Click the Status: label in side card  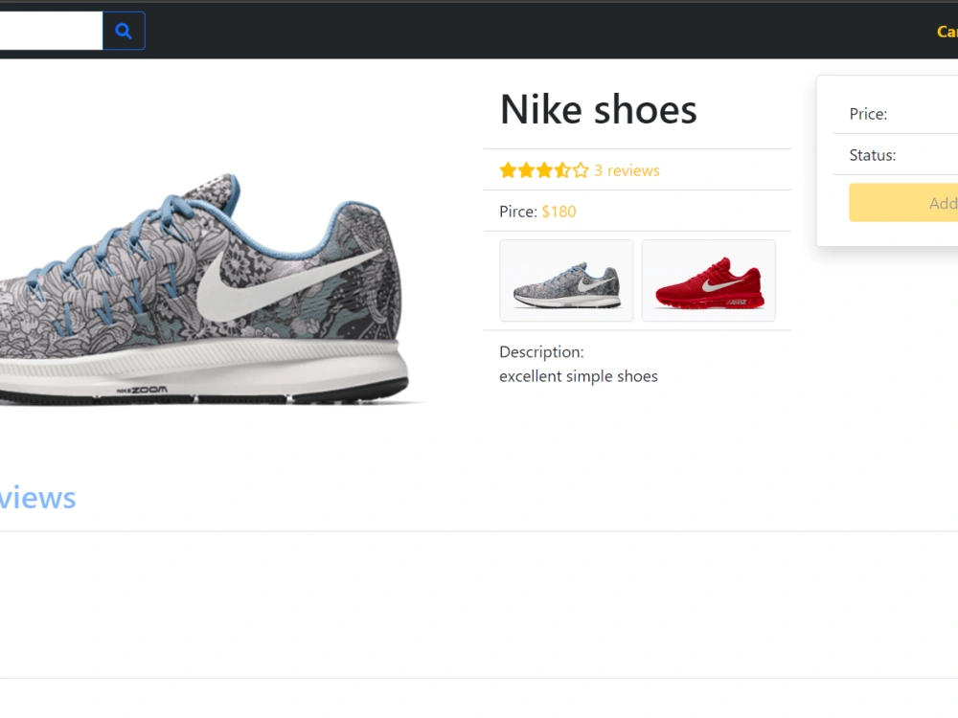click(873, 155)
